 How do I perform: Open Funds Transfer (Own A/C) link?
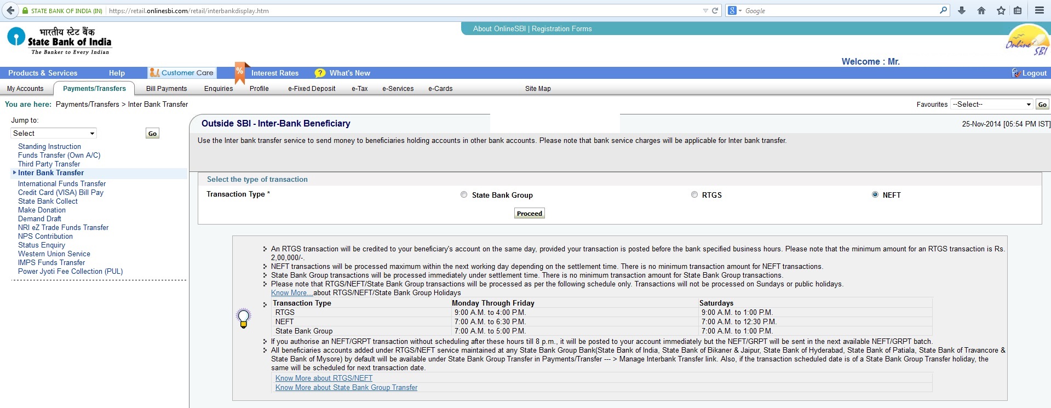click(59, 155)
